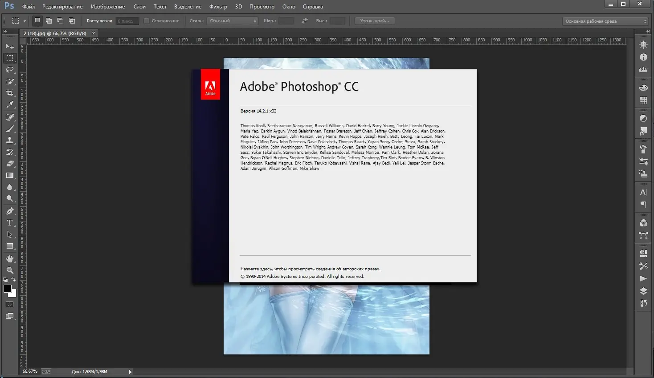Select the Hand tool
The height and width of the screenshot is (378, 654).
point(10,259)
